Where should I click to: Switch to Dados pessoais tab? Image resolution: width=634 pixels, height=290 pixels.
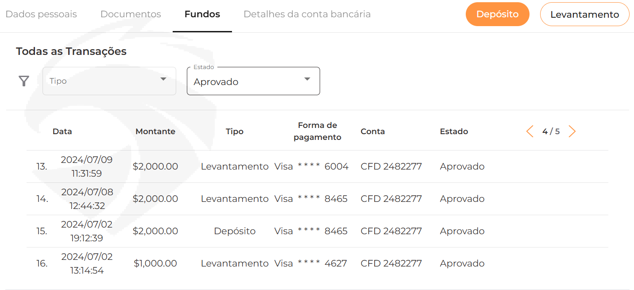coord(41,14)
